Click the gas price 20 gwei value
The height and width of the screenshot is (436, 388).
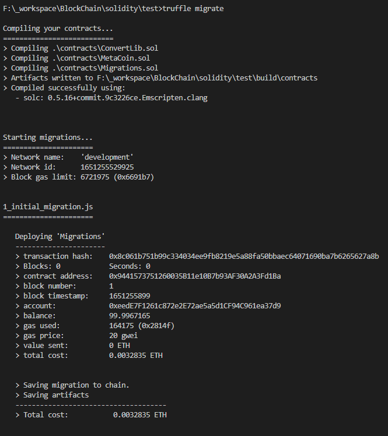click(123, 336)
